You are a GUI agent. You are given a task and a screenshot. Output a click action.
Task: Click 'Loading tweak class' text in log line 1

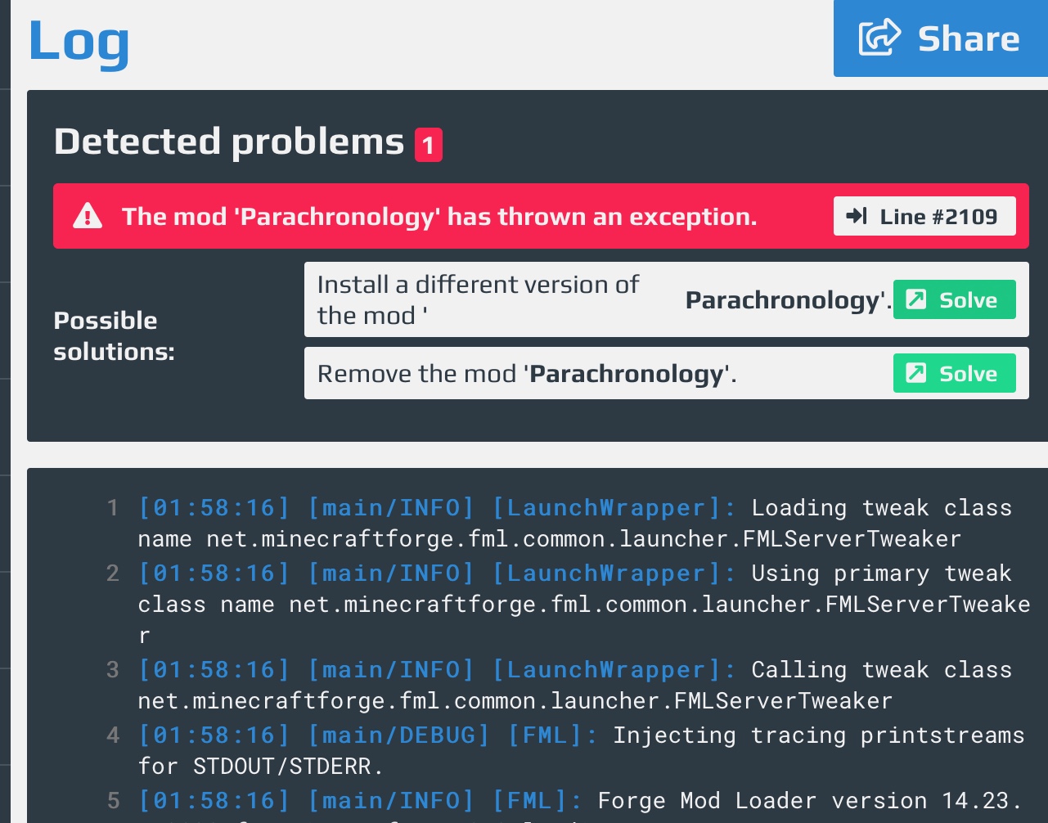(x=881, y=508)
